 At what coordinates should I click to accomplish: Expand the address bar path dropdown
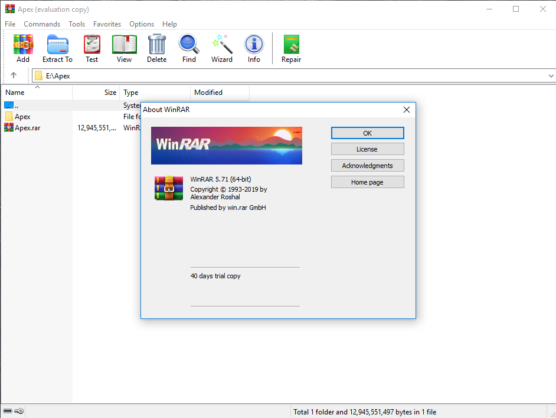click(551, 76)
